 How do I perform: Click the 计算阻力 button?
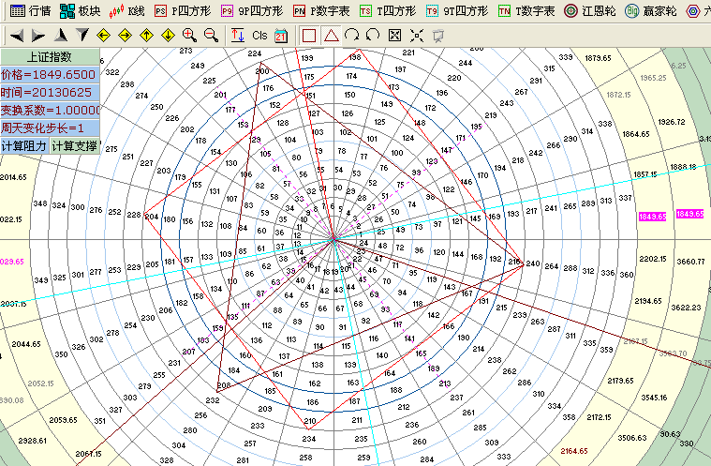pos(24,146)
